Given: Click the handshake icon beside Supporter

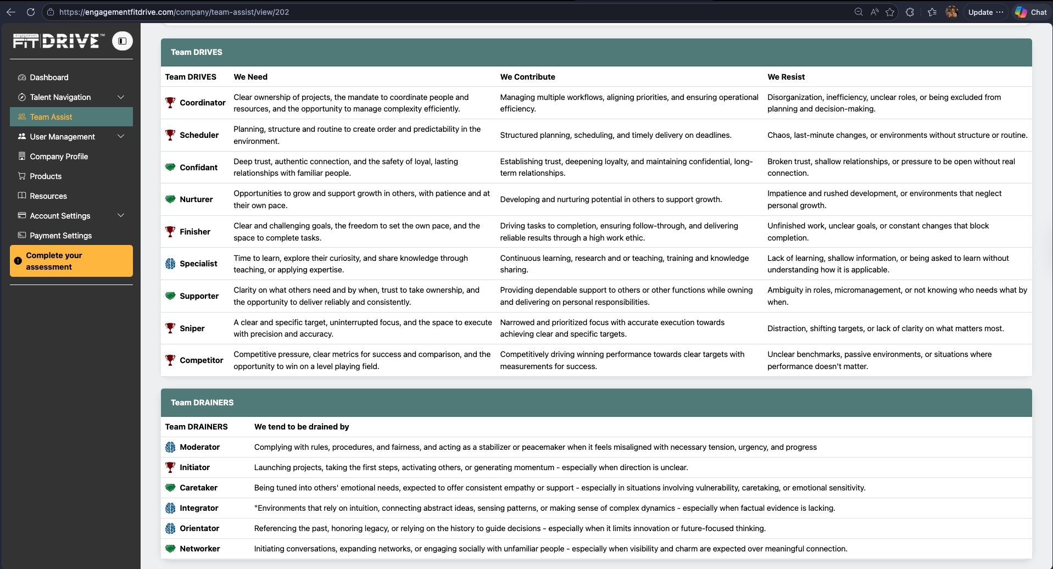Looking at the screenshot, I should pos(170,296).
